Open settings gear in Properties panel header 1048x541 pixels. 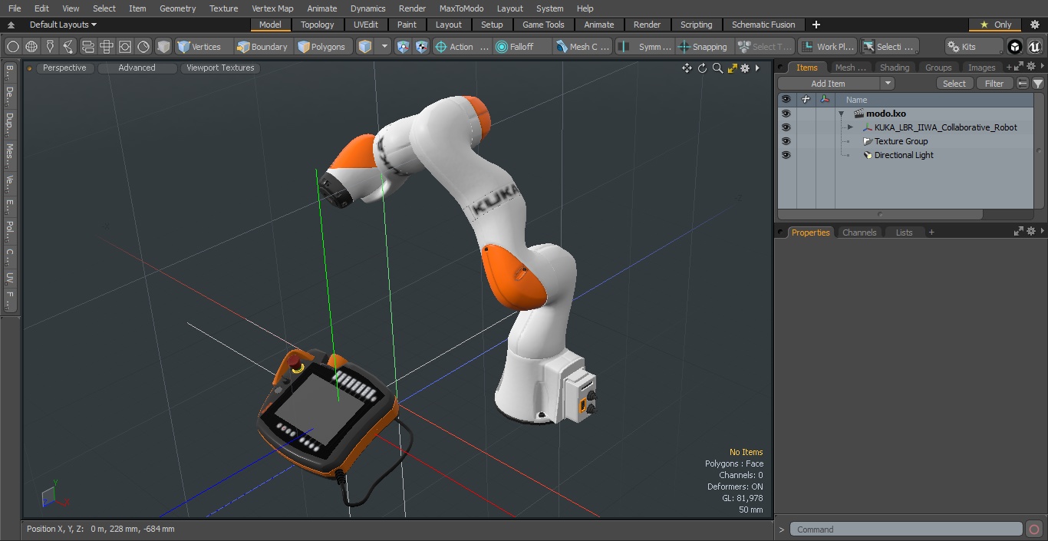click(x=1032, y=231)
